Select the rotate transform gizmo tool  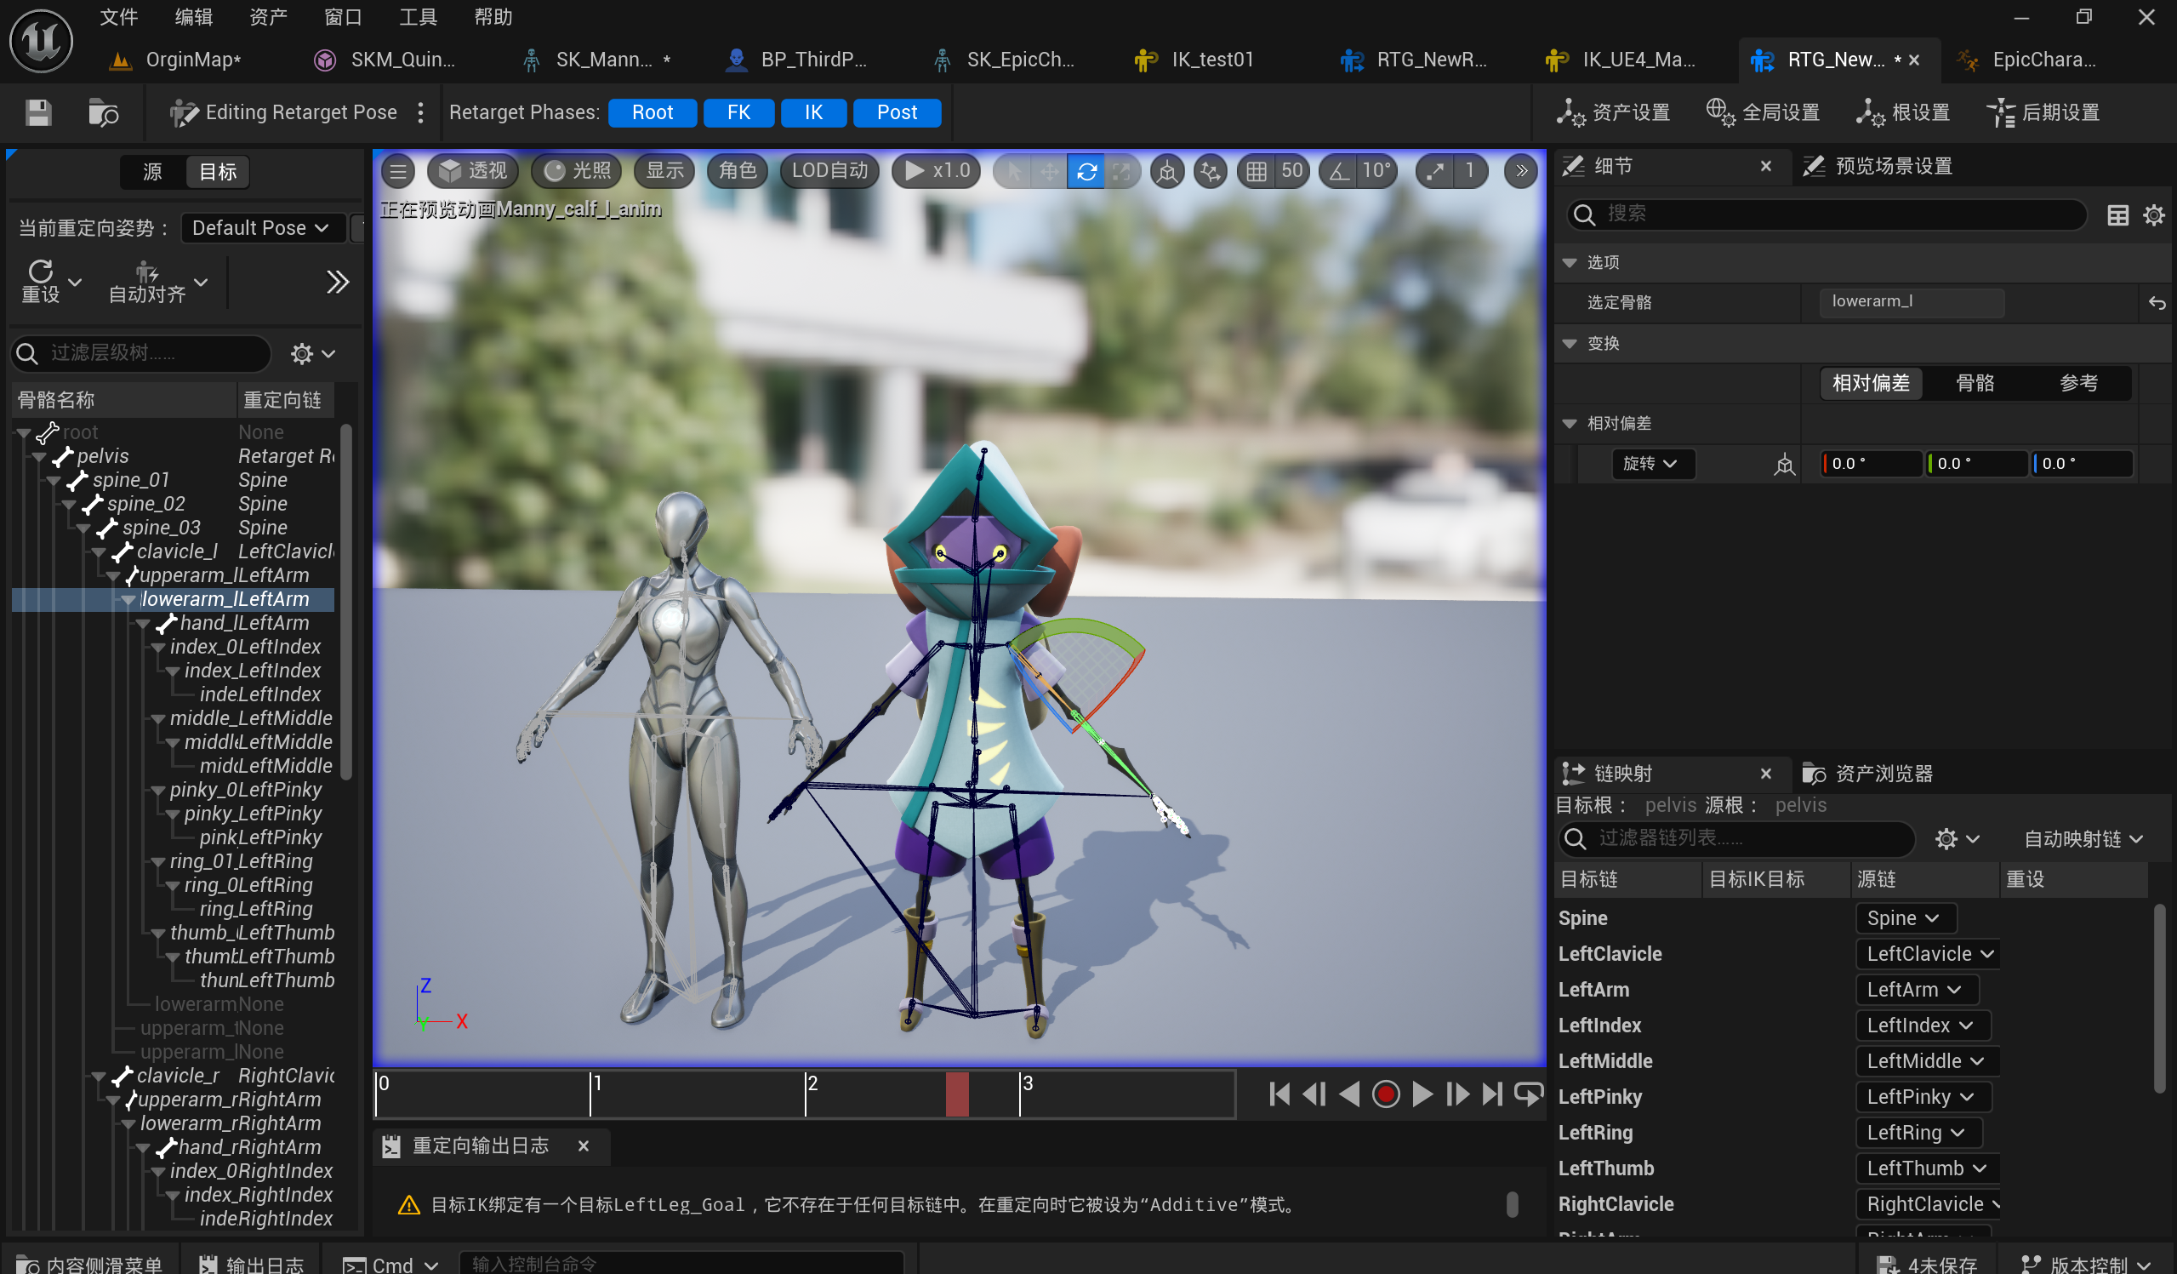point(1086,171)
